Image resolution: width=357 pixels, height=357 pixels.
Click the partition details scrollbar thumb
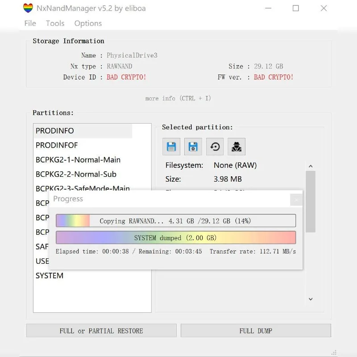click(x=311, y=202)
